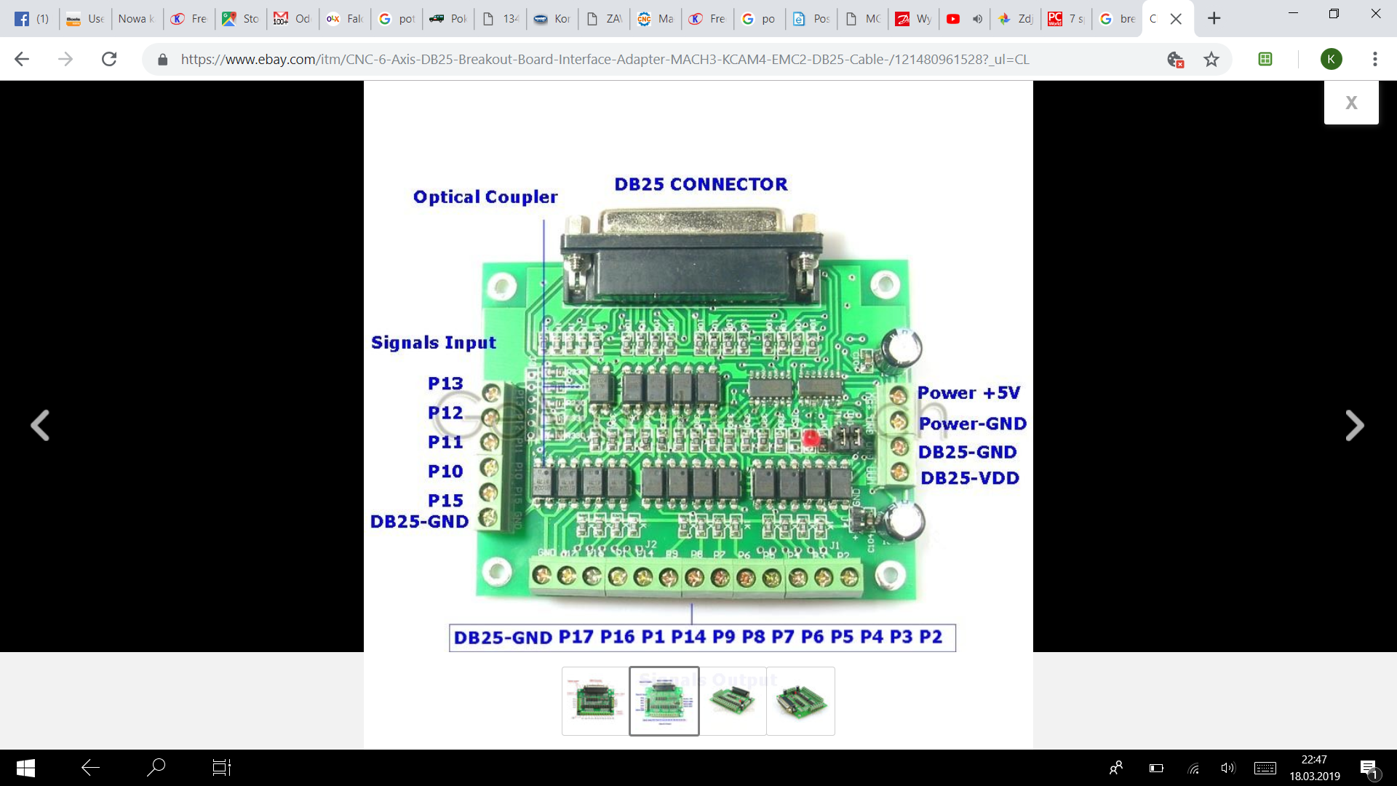The width and height of the screenshot is (1397, 786).
Task: Click the taskbar back arrow
Action: 90,768
